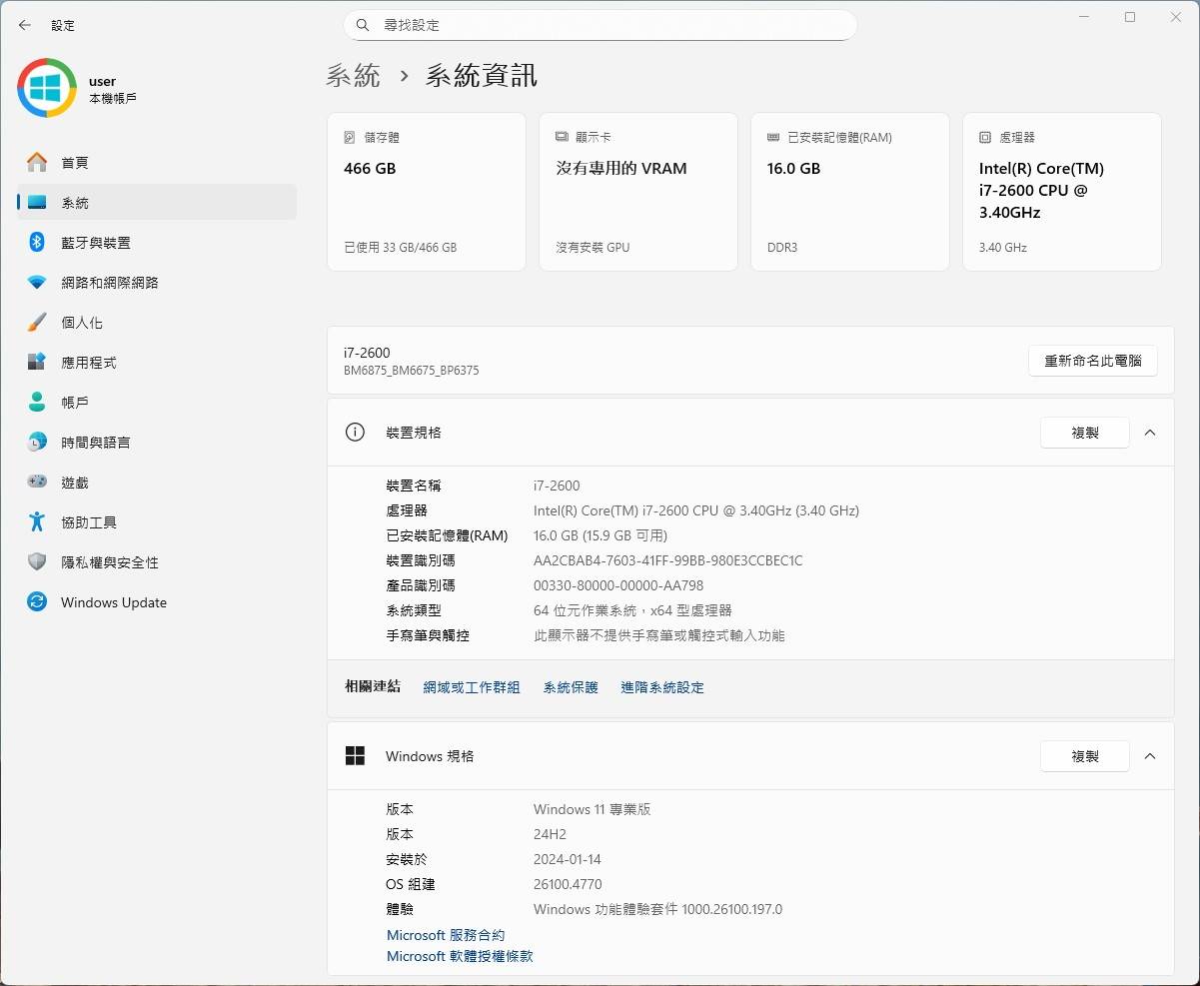
Task: Click the RAM memory icon on card
Action: [773, 137]
